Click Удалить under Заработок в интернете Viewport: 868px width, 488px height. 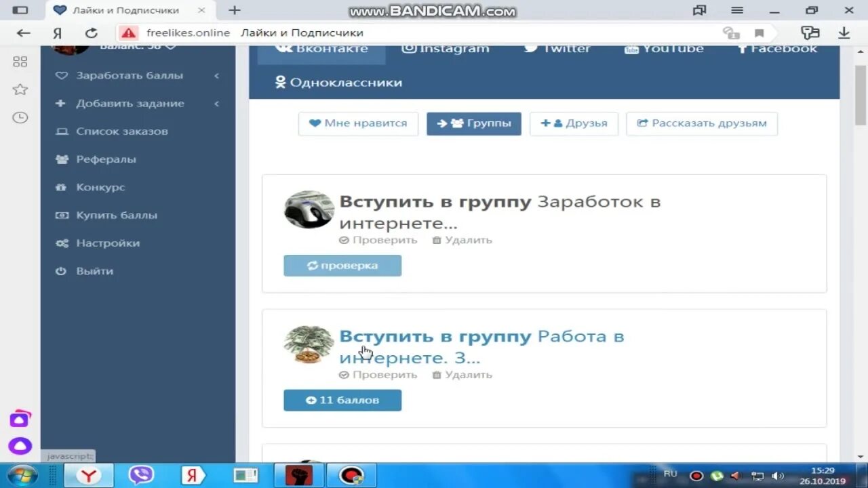462,240
